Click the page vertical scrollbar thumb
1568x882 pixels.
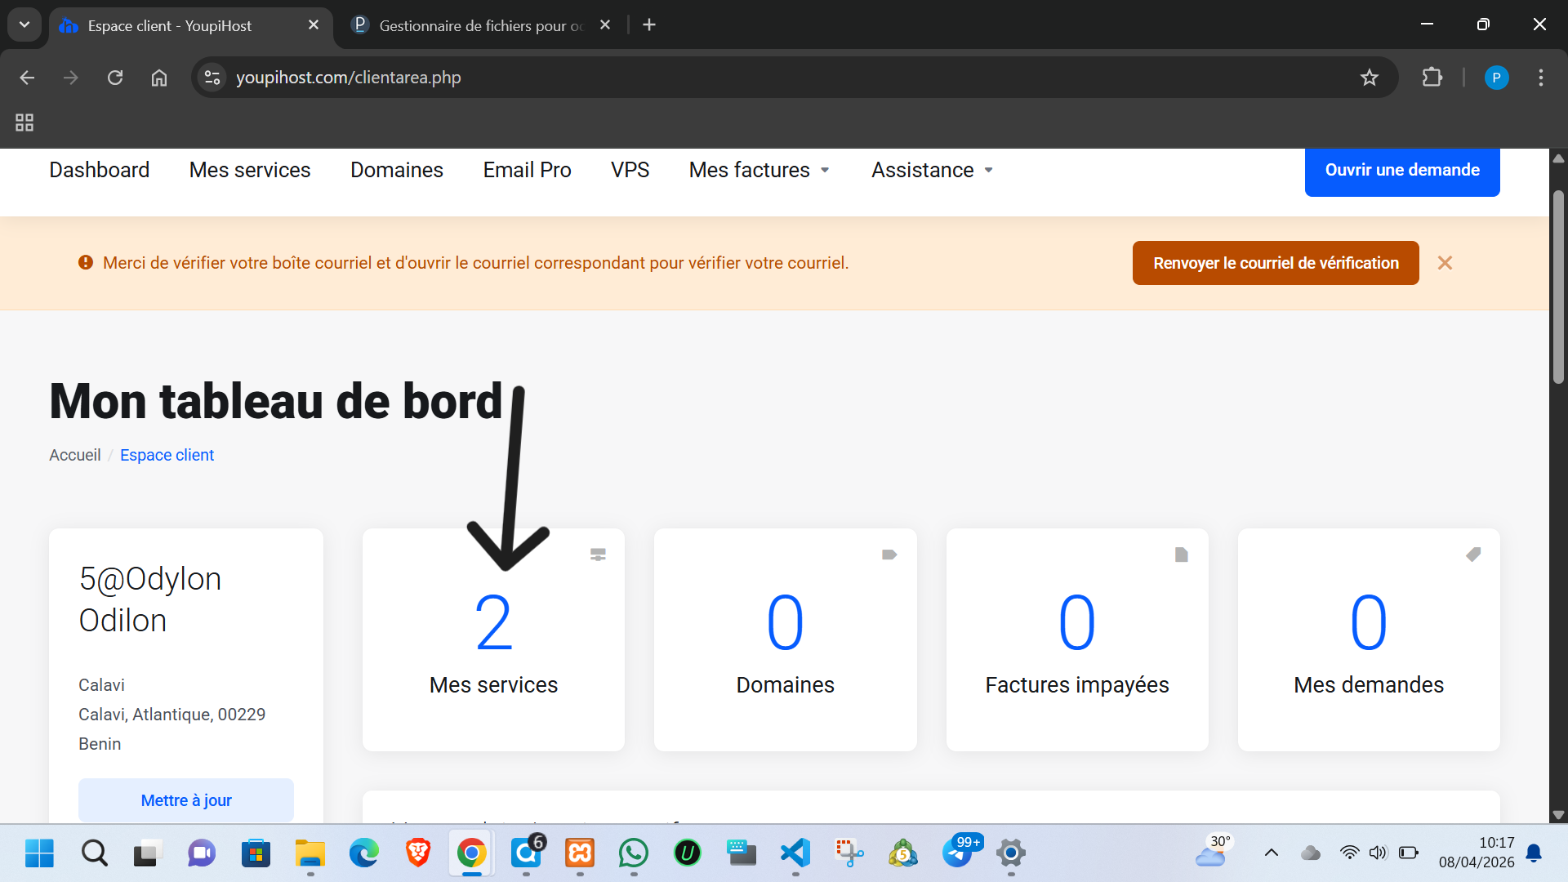(1558, 286)
